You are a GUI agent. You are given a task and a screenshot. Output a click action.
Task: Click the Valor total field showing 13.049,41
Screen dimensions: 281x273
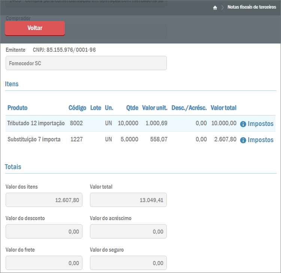[x=128, y=200]
